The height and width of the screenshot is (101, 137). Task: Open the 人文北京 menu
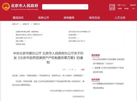120,18
